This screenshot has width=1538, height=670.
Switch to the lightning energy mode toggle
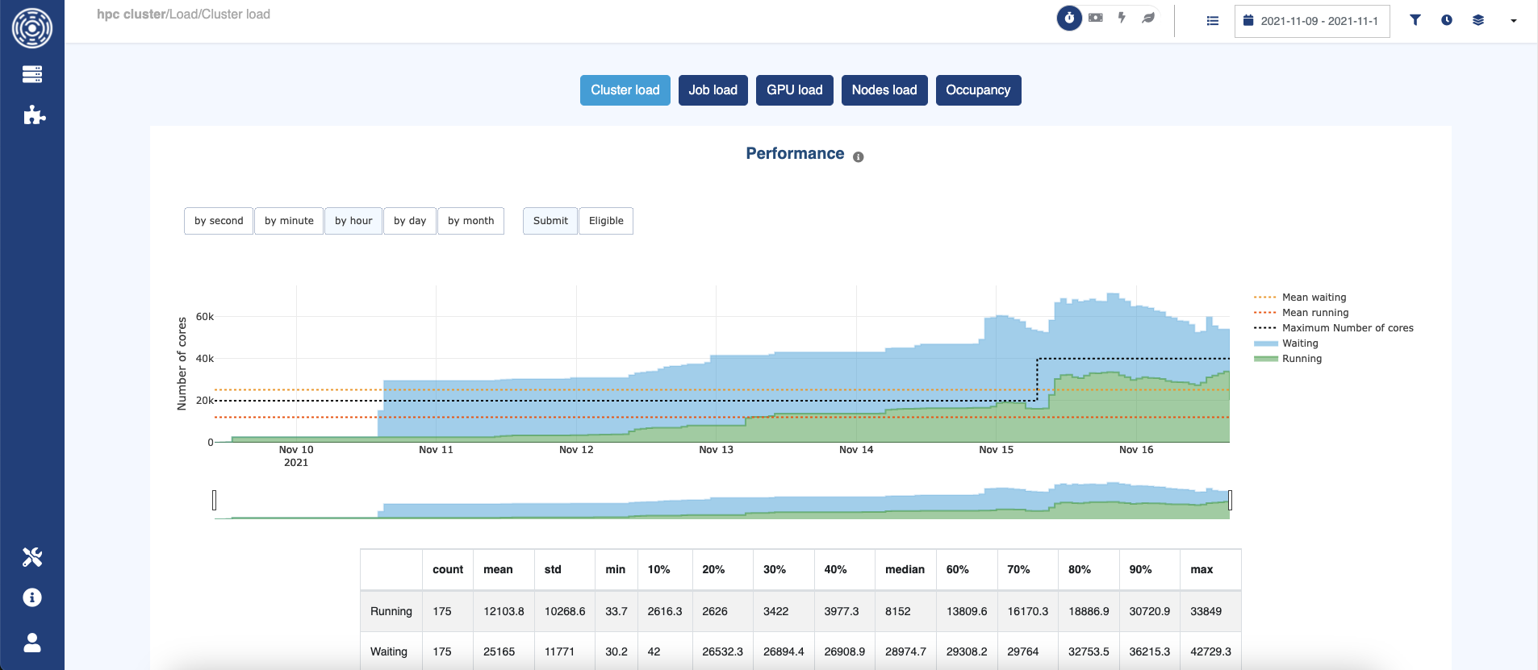click(x=1122, y=18)
